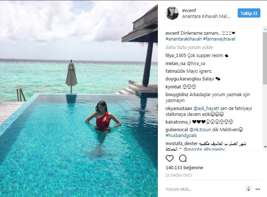Open the @nk.tosun mention
The image size is (267, 197).
point(200,130)
